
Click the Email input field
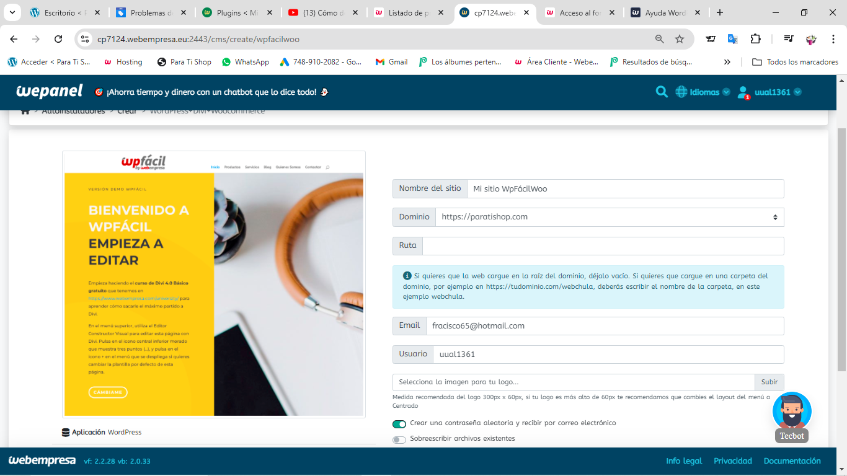pyautogui.click(x=605, y=325)
